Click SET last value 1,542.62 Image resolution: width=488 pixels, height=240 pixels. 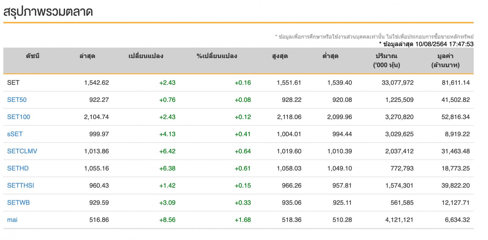pyautogui.click(x=96, y=83)
